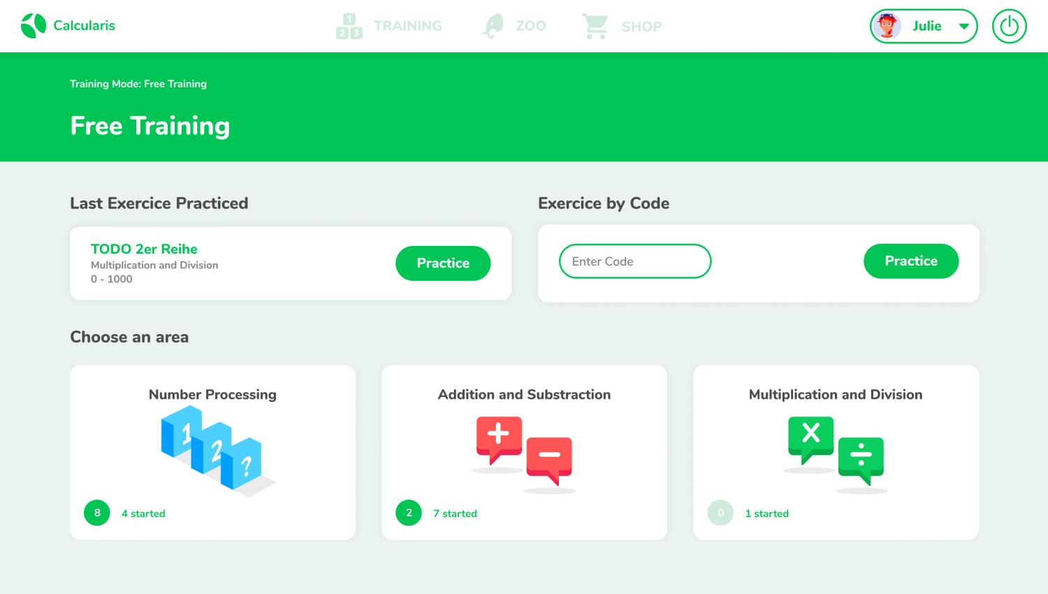Click the 'Last Exercice Practiced' heading
Viewport: 1048px width, 594px height.
(x=159, y=203)
